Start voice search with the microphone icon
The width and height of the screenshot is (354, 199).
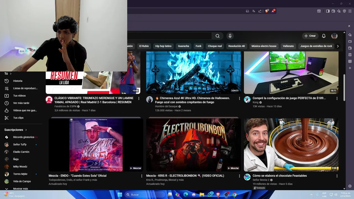230,36
